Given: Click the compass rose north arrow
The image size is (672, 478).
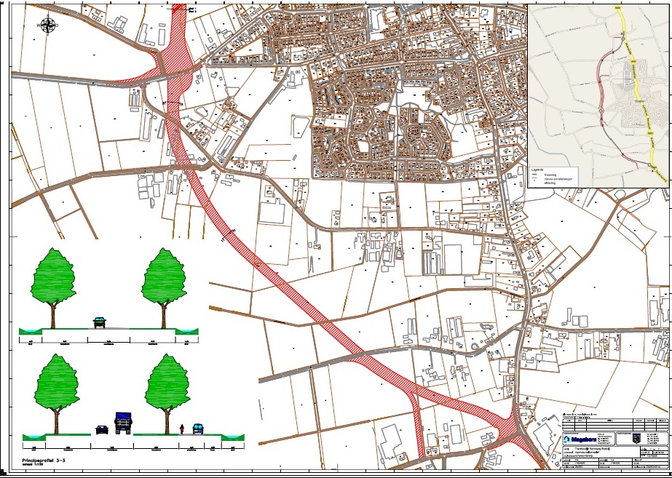Looking at the screenshot, I should tap(48, 26).
